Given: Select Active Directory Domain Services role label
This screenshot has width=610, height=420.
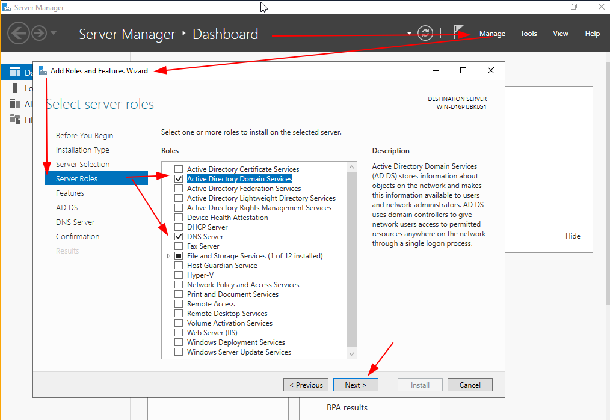Looking at the screenshot, I should coord(239,178).
